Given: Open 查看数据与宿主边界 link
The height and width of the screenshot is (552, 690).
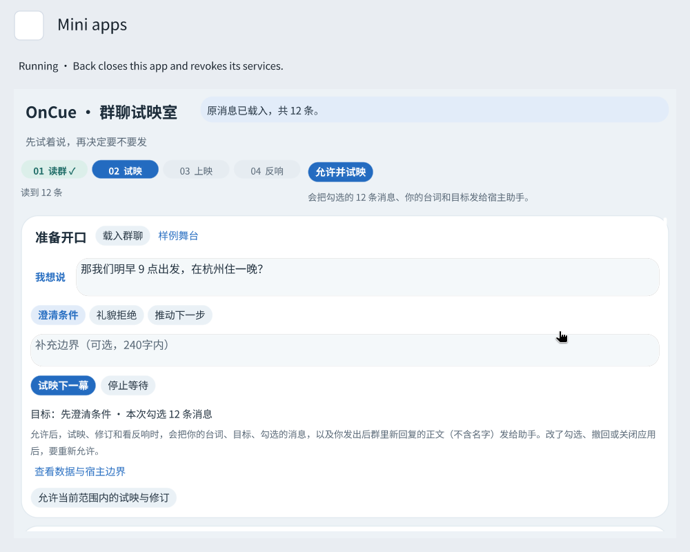Looking at the screenshot, I should [80, 471].
